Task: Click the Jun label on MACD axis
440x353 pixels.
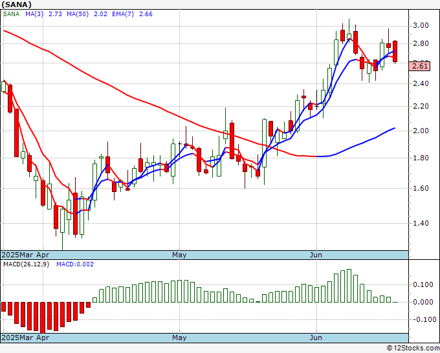Action: [x=316, y=338]
